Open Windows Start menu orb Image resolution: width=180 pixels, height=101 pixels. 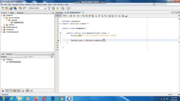click(x=3, y=98)
